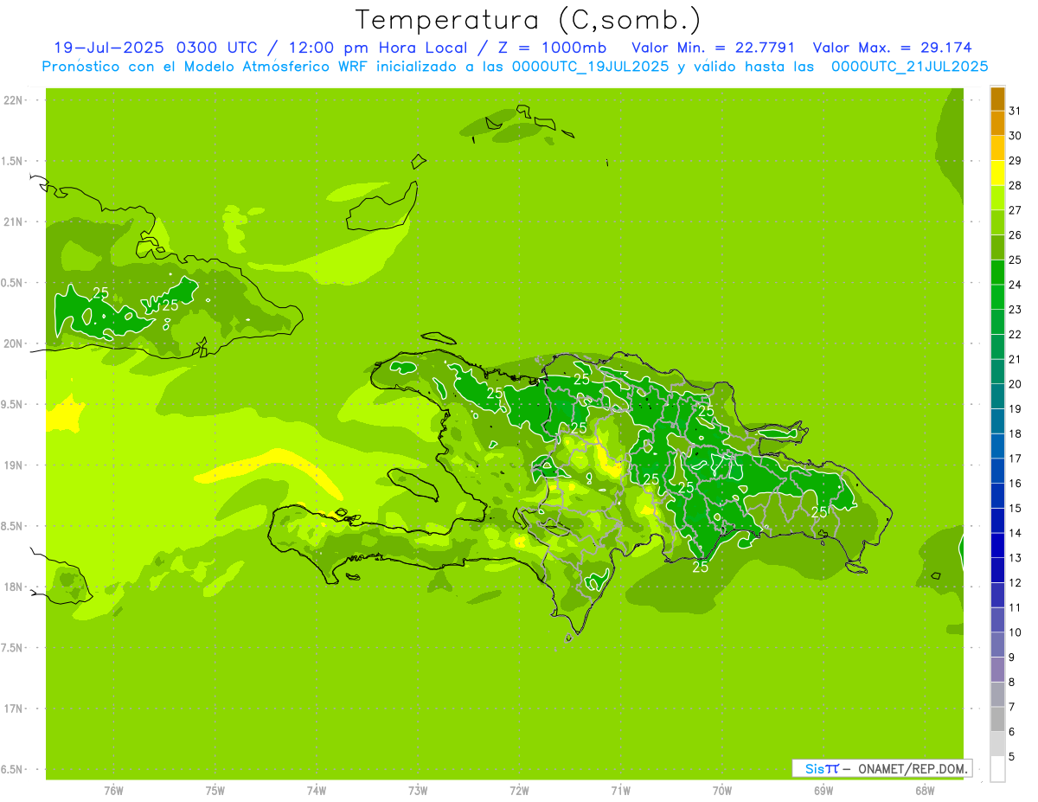Click the 69W longitude label
Image resolution: width=1038 pixels, height=802 pixels.
coord(823,791)
